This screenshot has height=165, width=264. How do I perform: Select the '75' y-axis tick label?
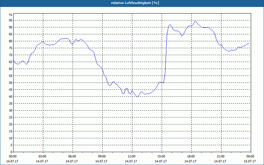pos(11,48)
